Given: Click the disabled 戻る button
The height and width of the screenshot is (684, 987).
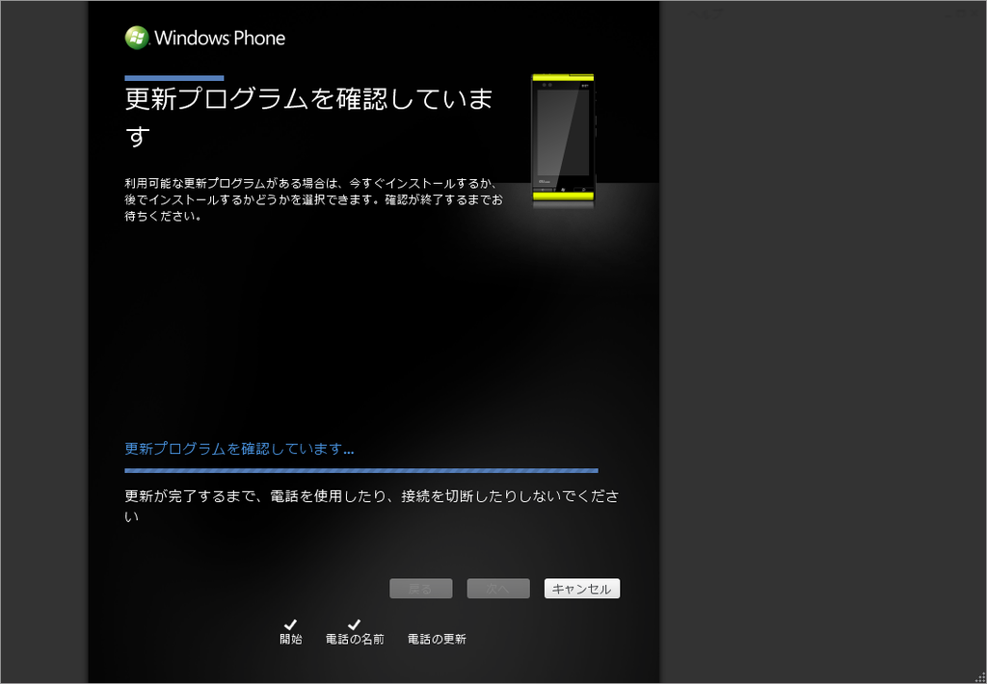Looking at the screenshot, I should click(420, 589).
